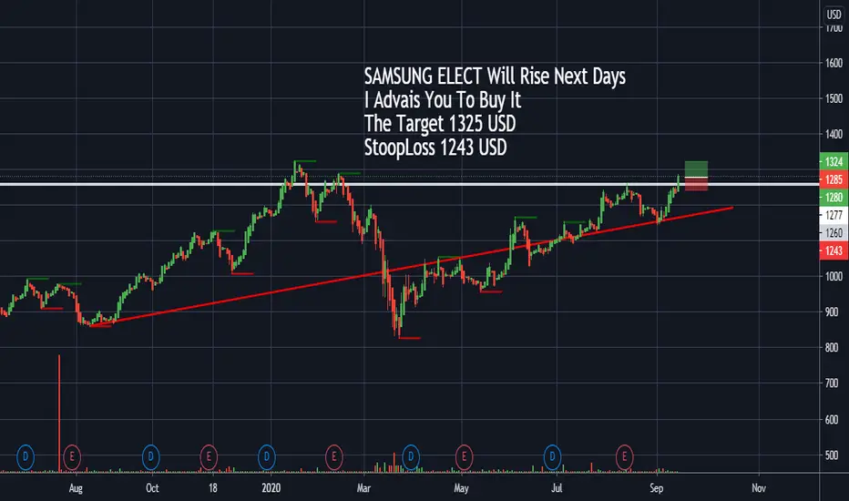Click the 900 level on the price axis
The image size is (849, 501).
pos(831,312)
